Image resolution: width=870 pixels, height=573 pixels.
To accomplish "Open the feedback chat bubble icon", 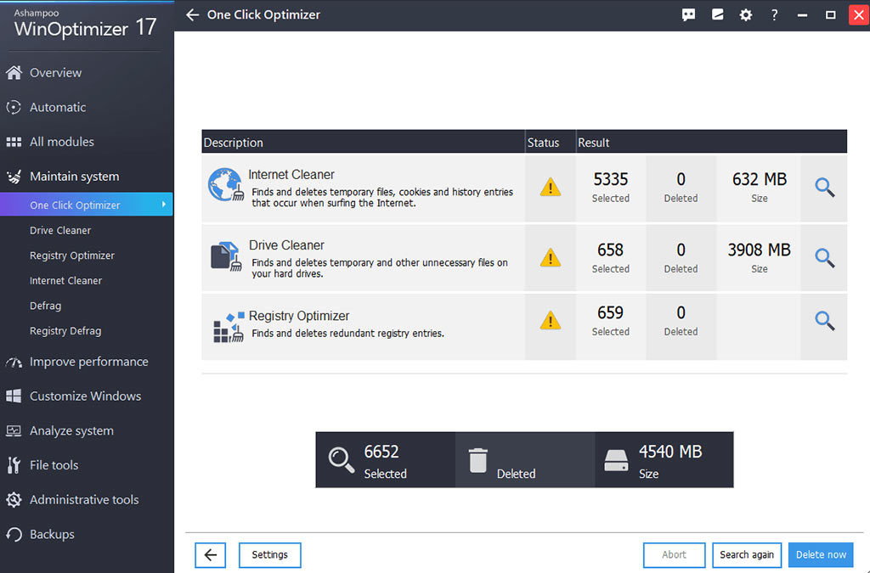I will click(689, 15).
